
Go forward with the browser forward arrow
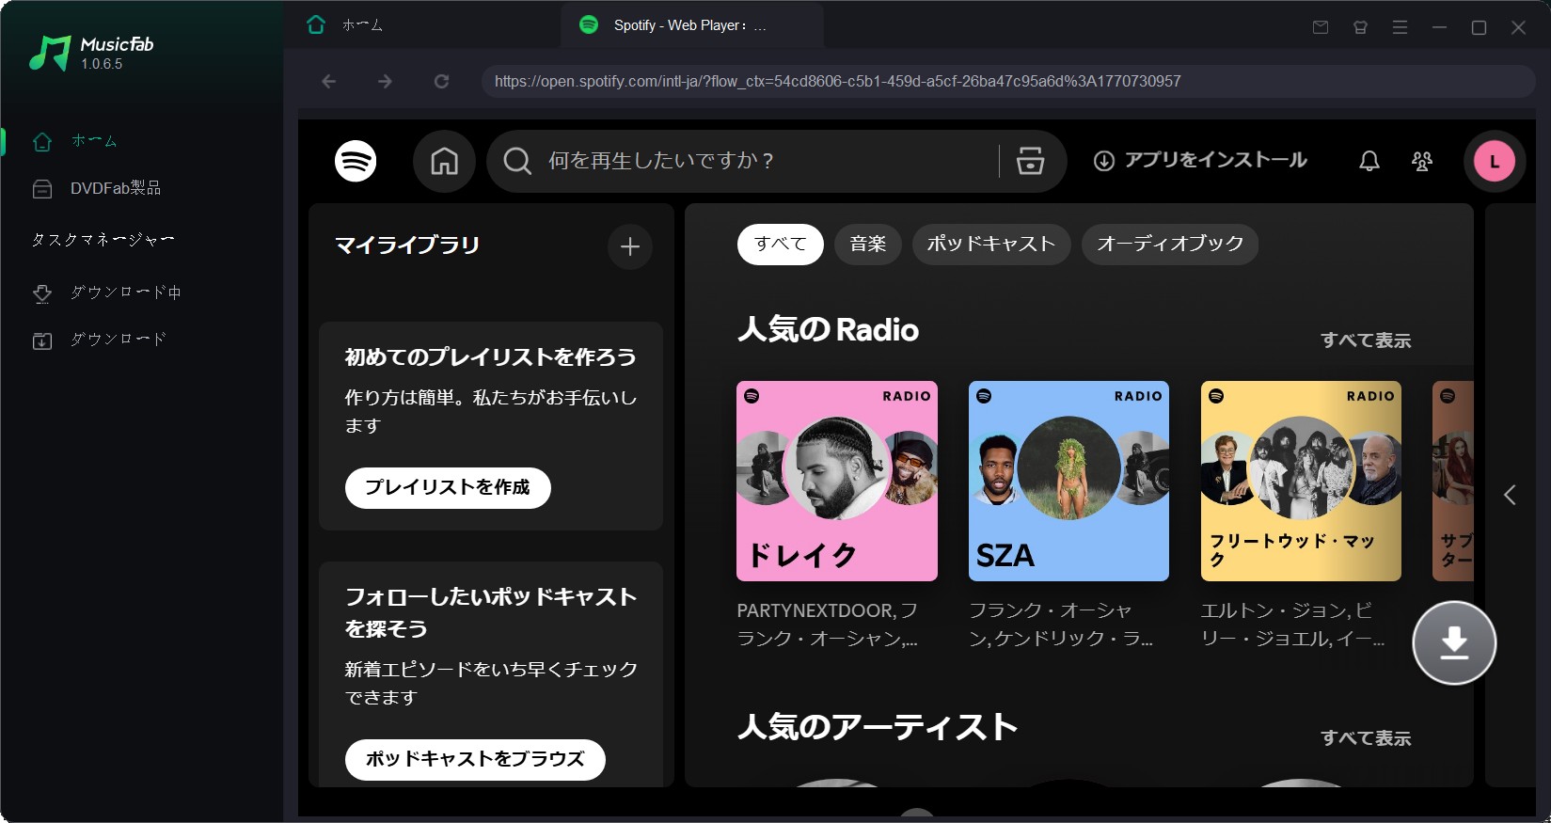click(x=385, y=82)
